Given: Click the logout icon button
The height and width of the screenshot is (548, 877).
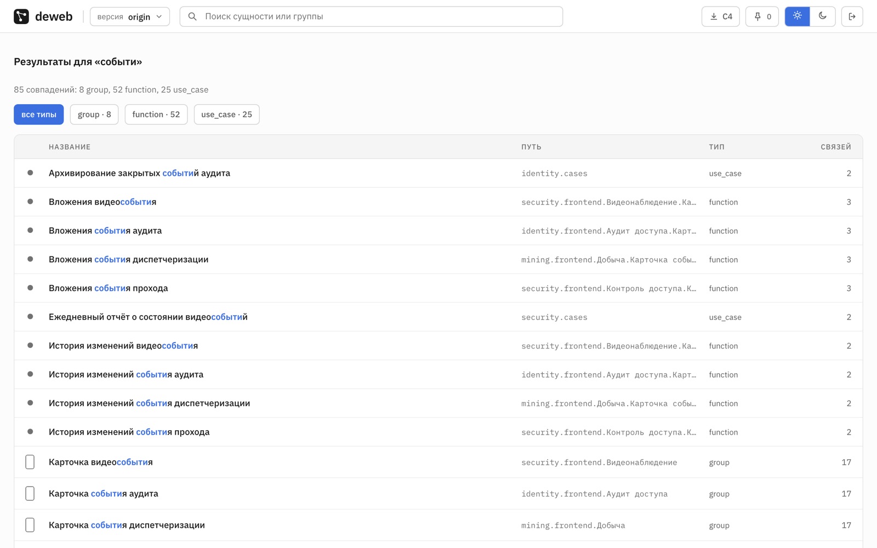Looking at the screenshot, I should coord(852,16).
